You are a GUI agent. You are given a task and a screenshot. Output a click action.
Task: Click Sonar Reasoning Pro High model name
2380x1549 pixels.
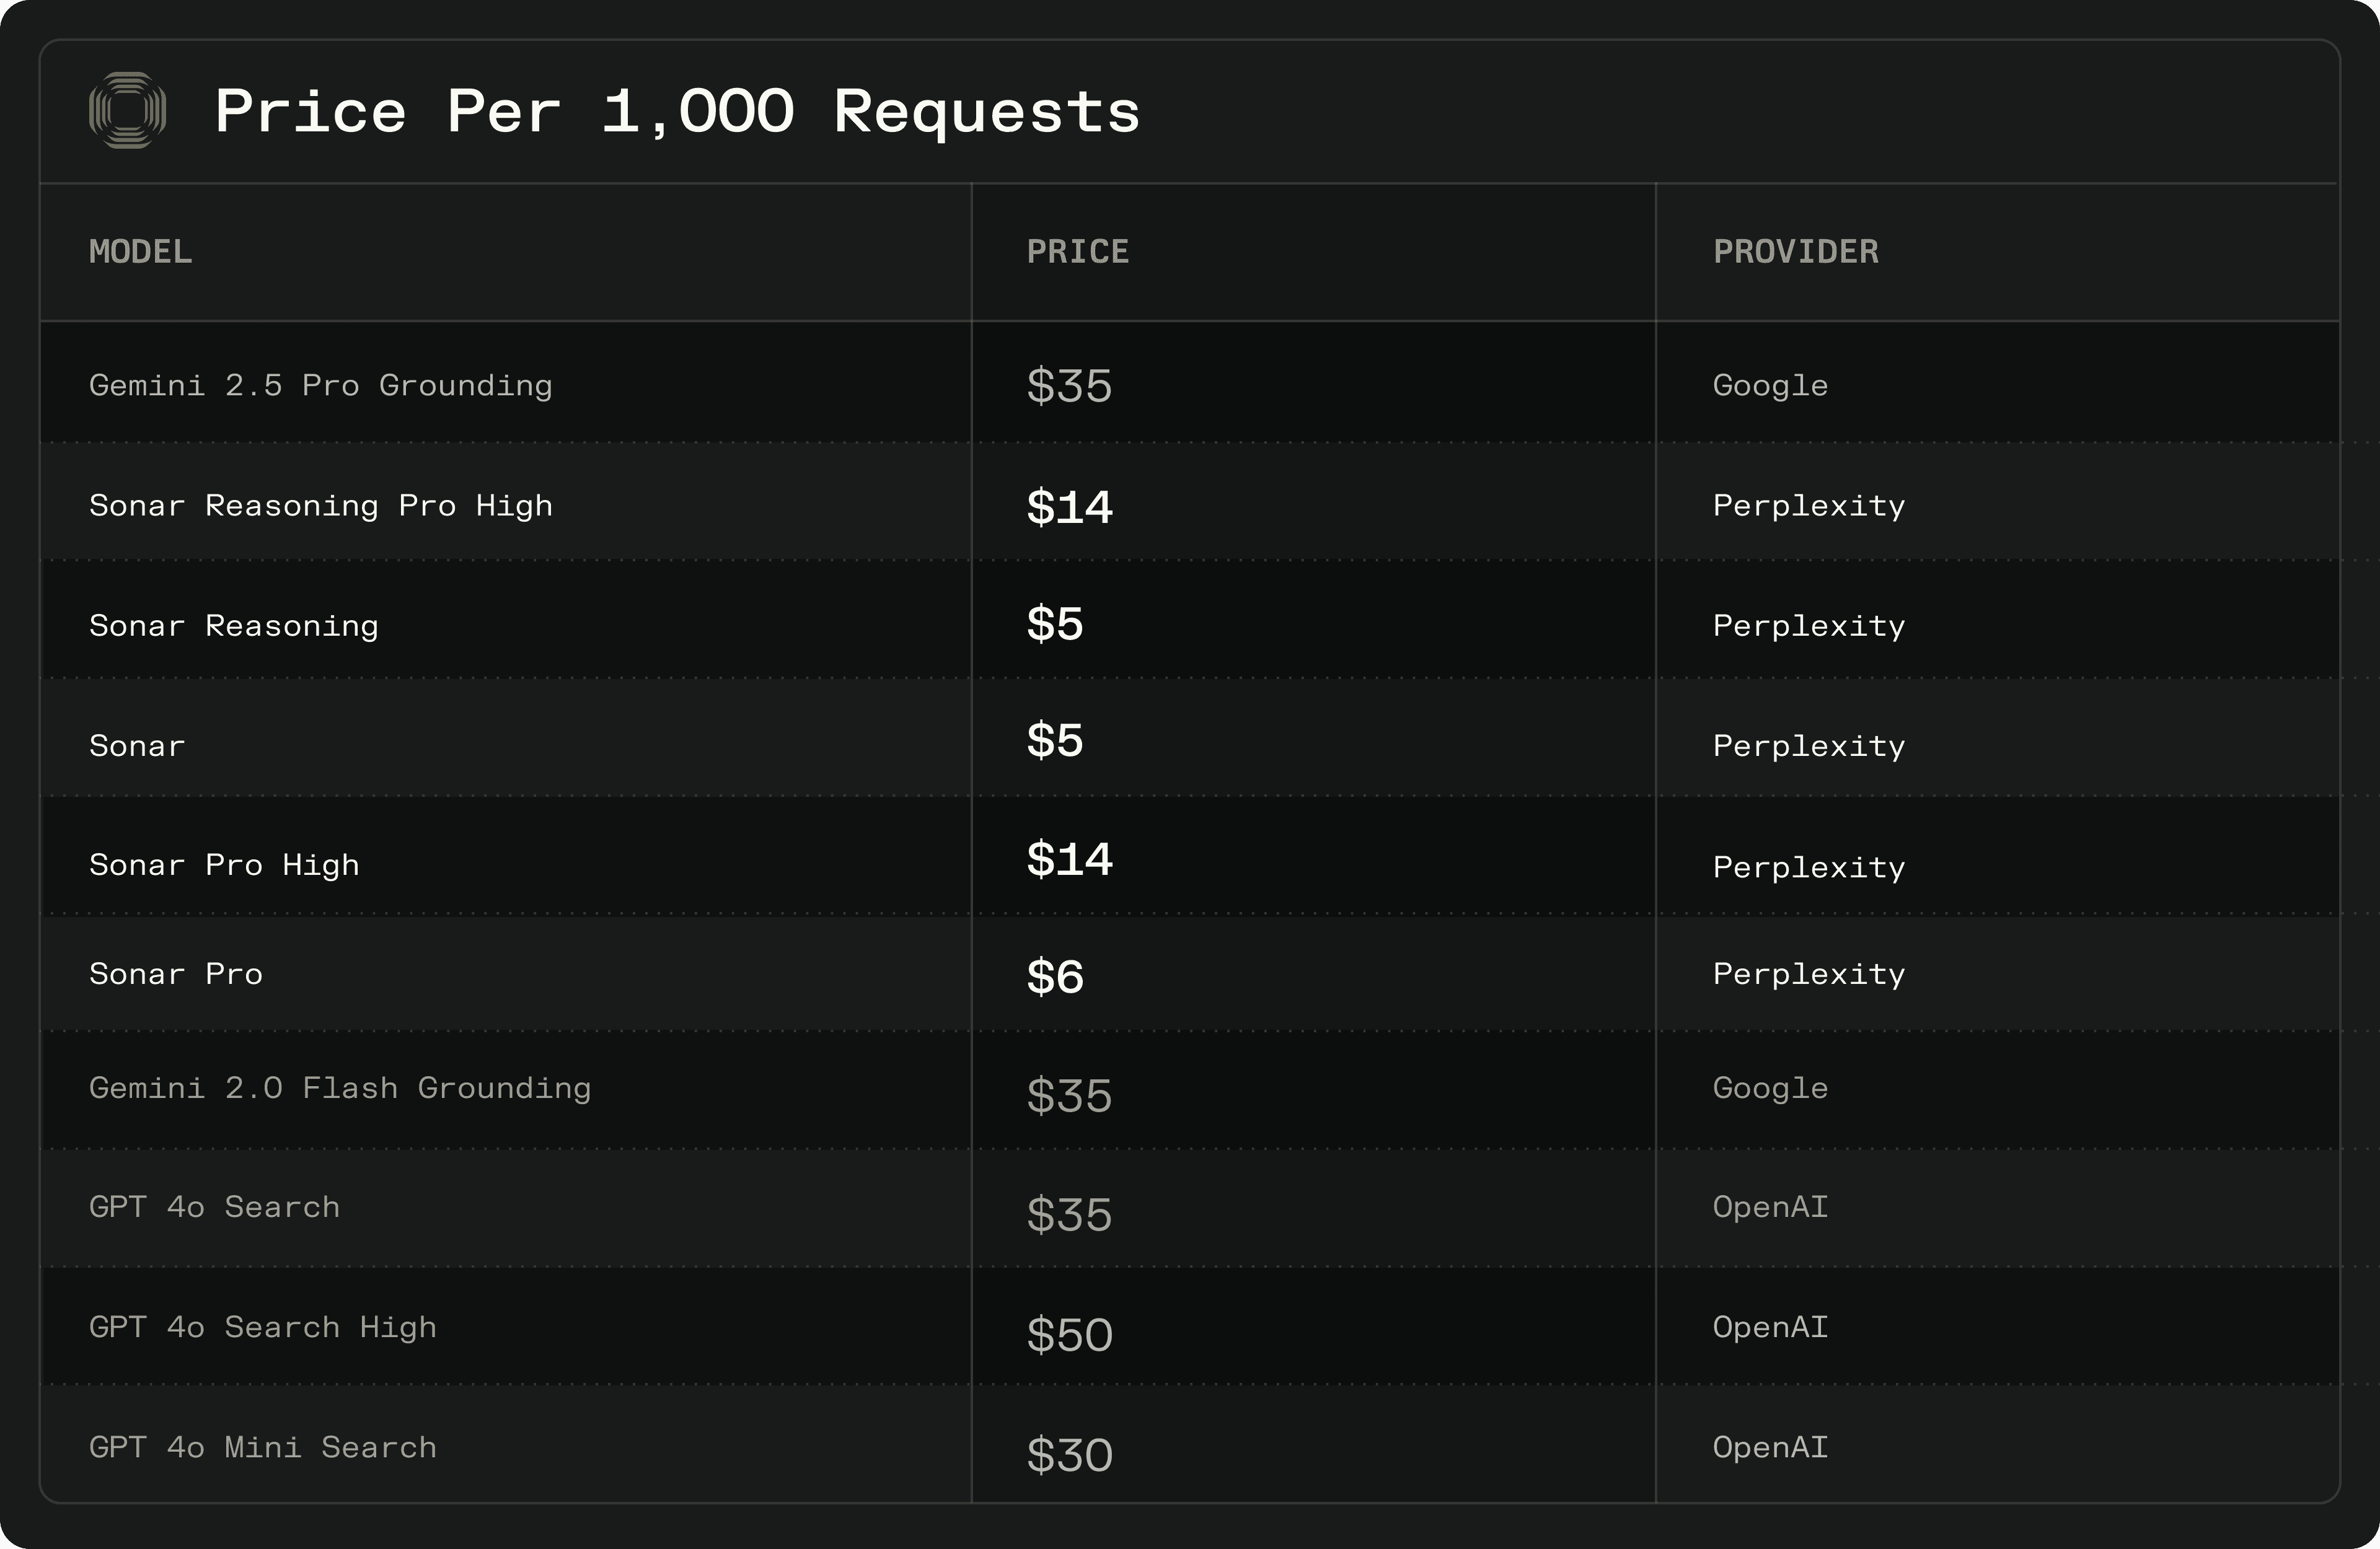click(321, 506)
